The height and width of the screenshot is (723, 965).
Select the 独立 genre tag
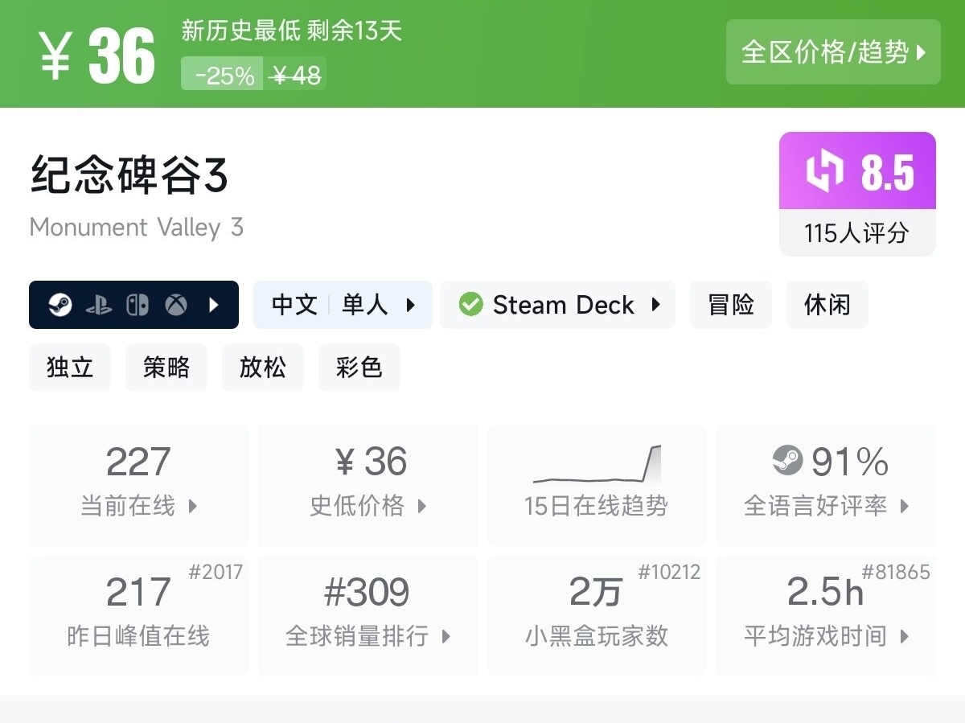pyautogui.click(x=70, y=368)
